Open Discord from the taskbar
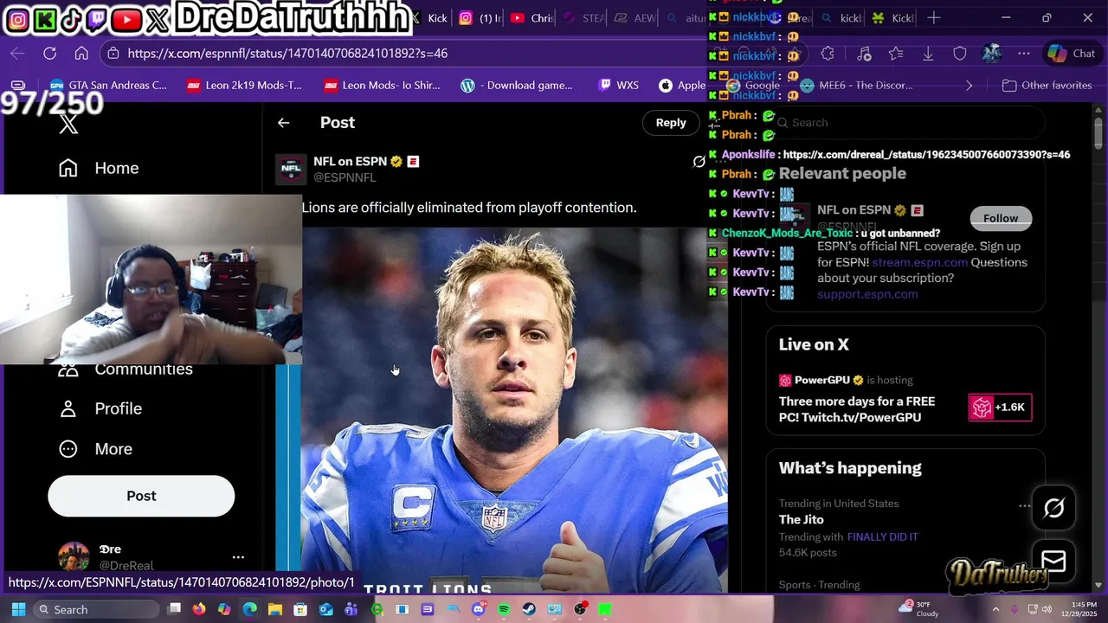 [478, 609]
